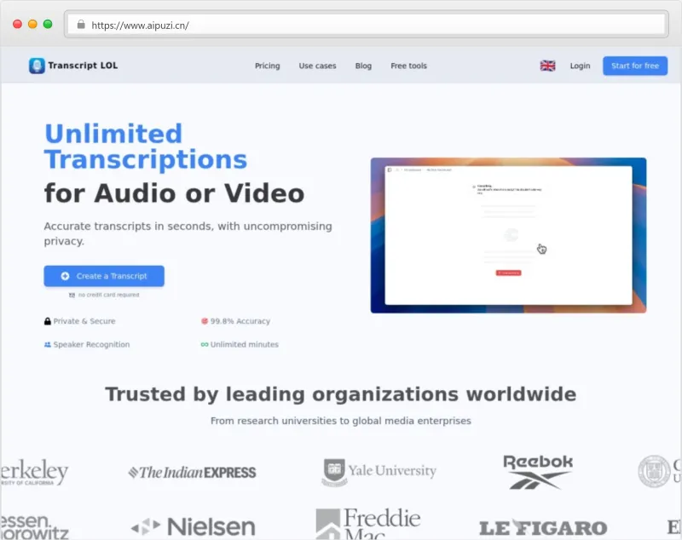Click the Private & Secure lock icon
This screenshot has height=540, width=682.
[x=48, y=321]
